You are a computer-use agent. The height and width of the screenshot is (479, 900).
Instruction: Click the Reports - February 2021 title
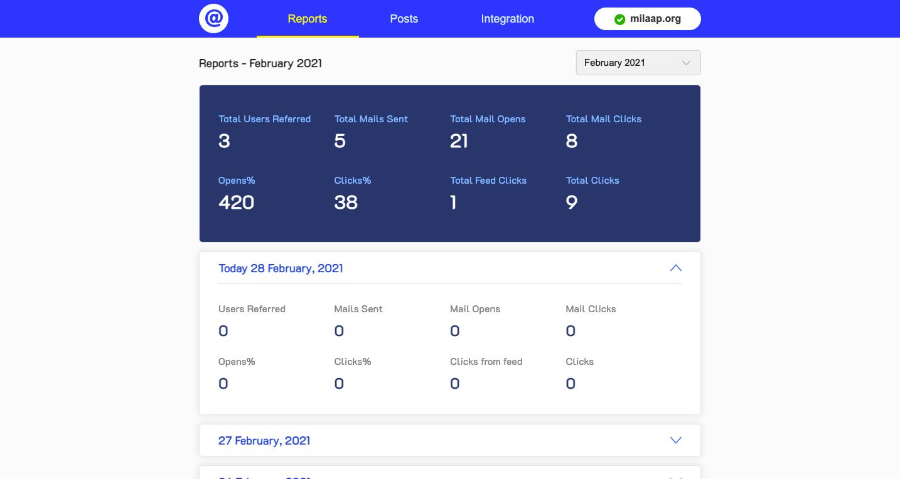click(x=260, y=63)
